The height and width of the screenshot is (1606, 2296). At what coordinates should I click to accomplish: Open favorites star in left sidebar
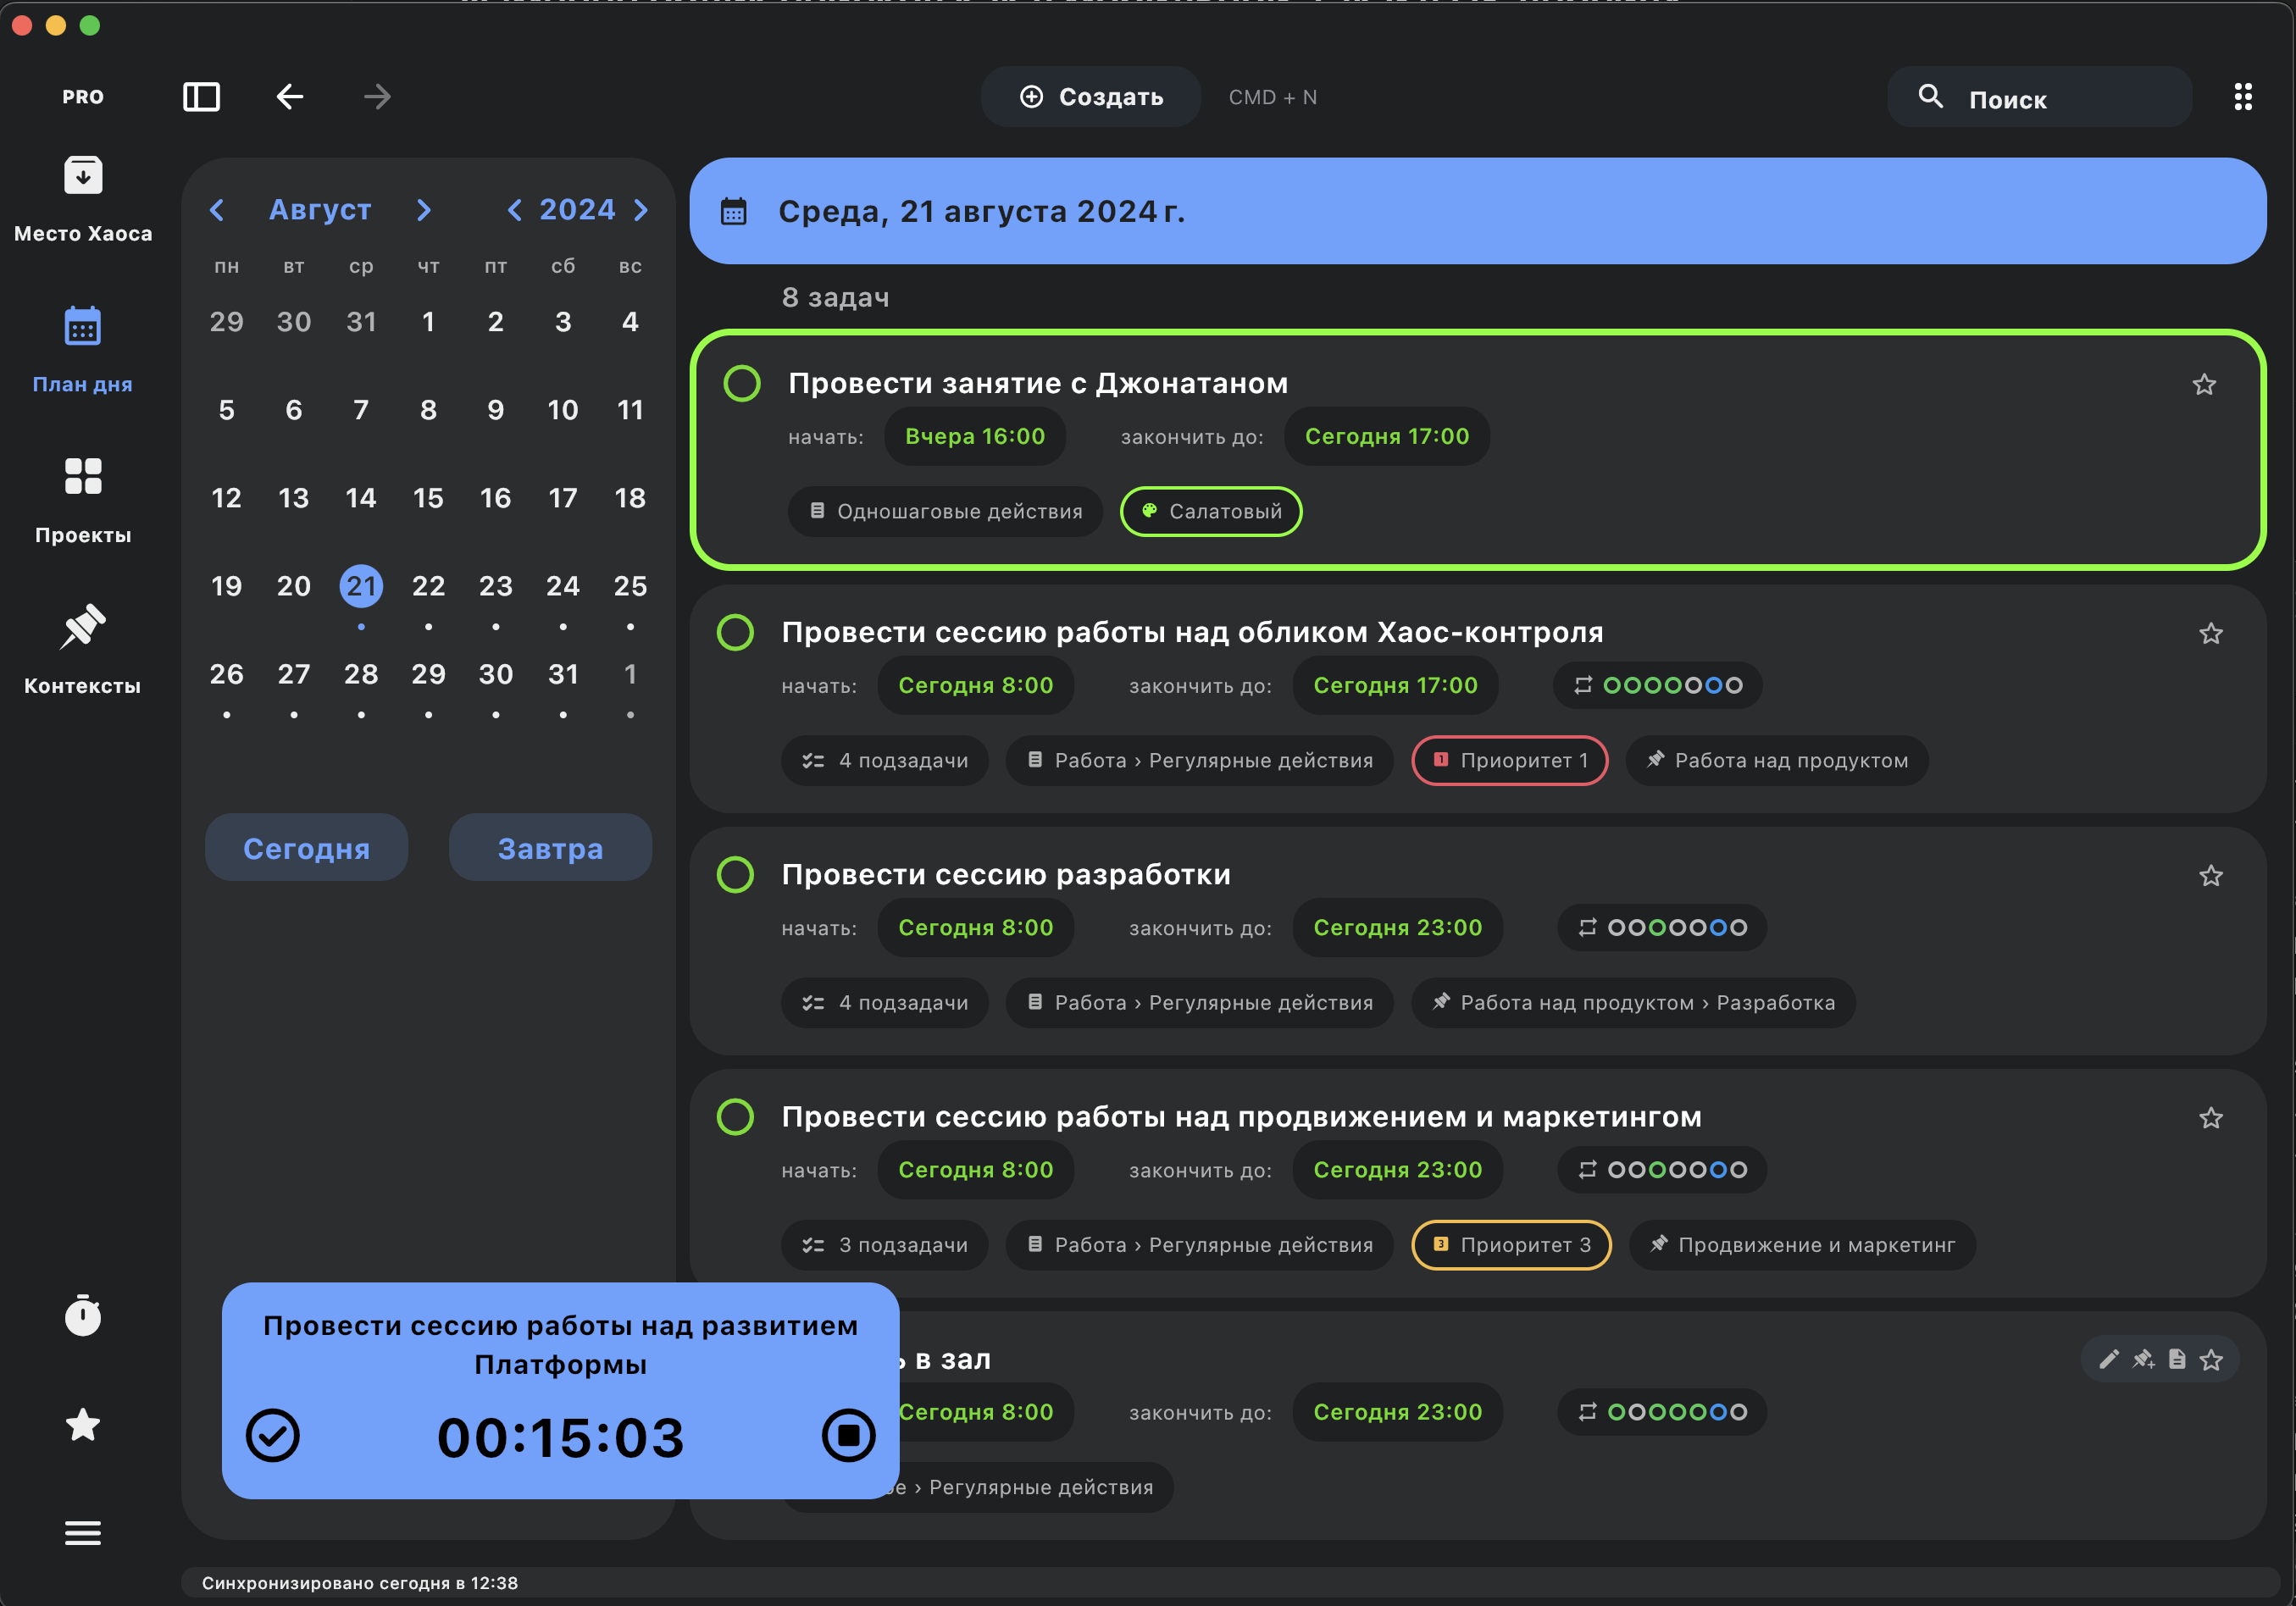[x=83, y=1424]
